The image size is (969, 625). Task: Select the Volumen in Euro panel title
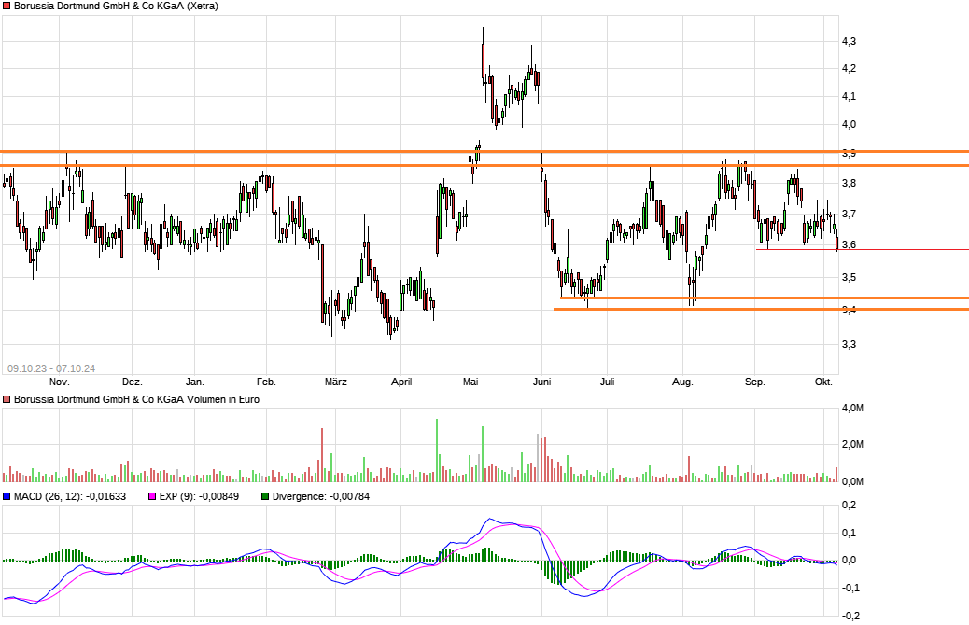point(136,399)
